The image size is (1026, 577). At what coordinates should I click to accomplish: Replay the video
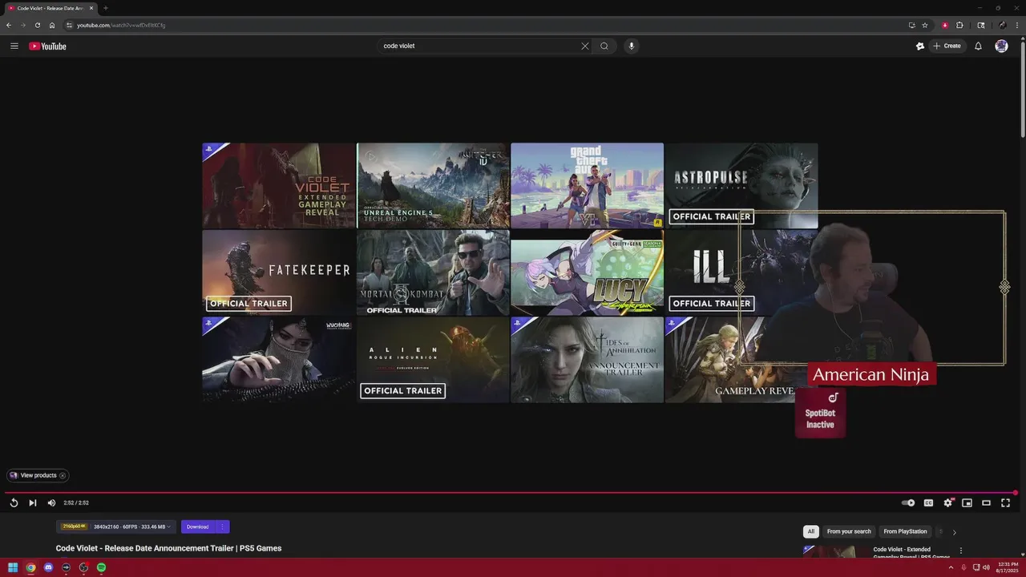tap(14, 502)
